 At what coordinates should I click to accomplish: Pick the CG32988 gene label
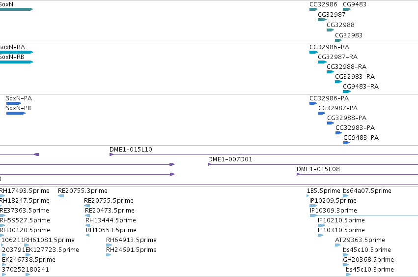tap(340, 25)
